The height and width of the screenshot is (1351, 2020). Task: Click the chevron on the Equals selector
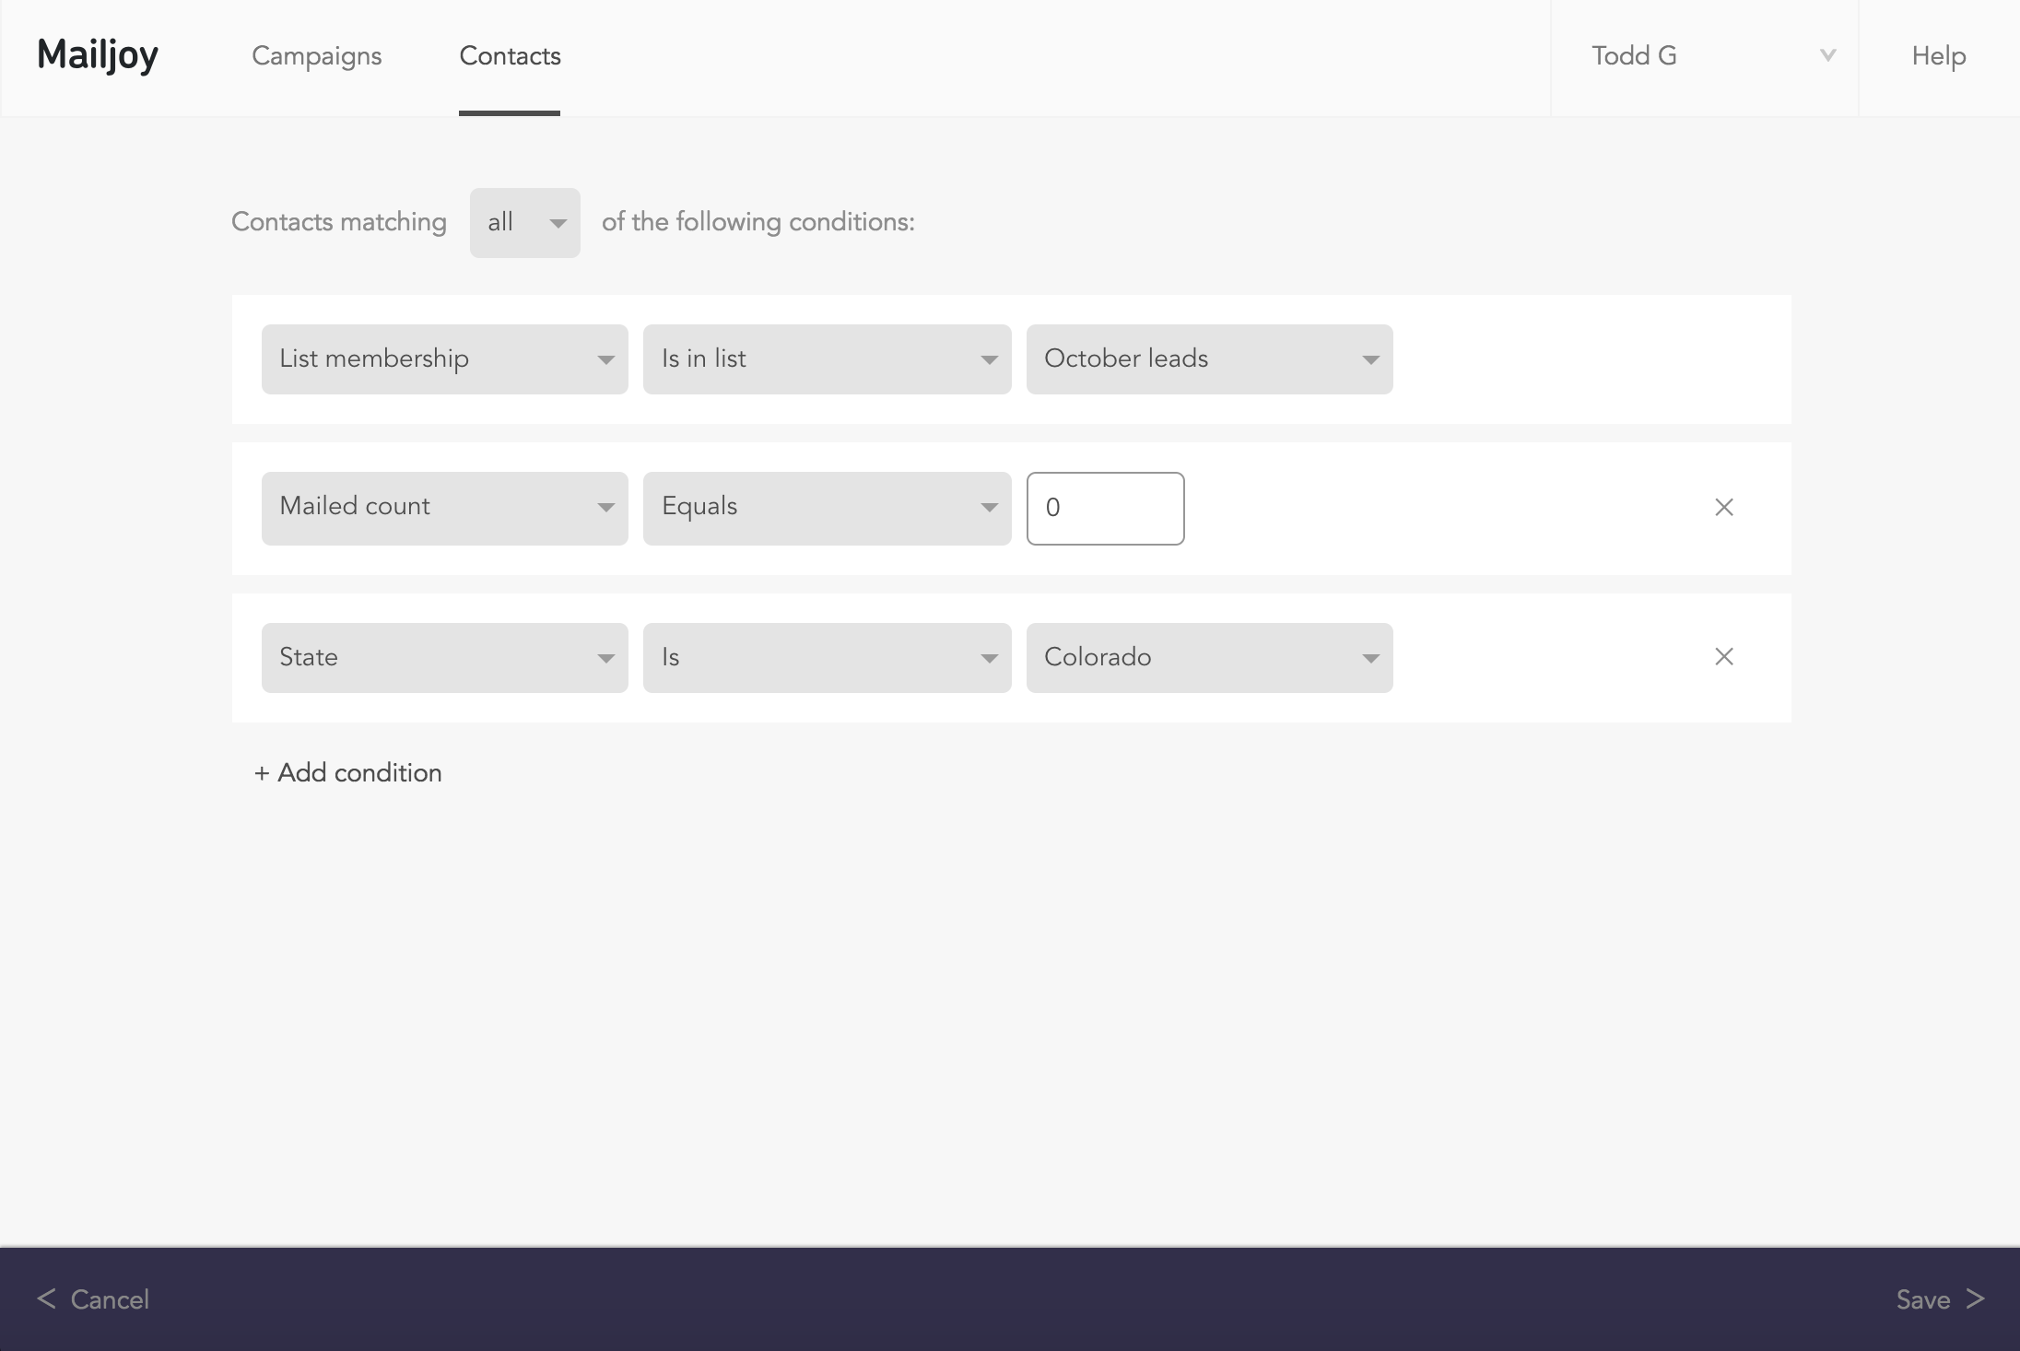[x=988, y=508]
